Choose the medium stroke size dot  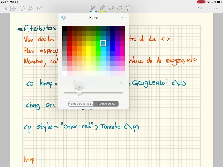[x=93, y=82]
